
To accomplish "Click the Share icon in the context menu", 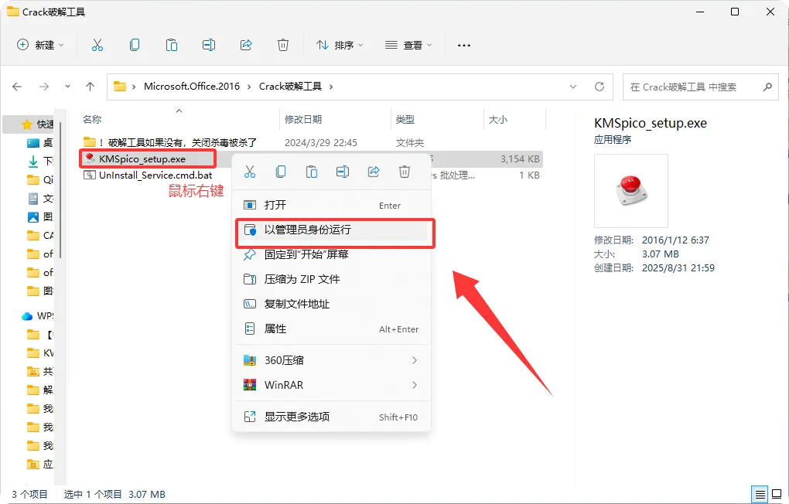I will click(x=374, y=172).
